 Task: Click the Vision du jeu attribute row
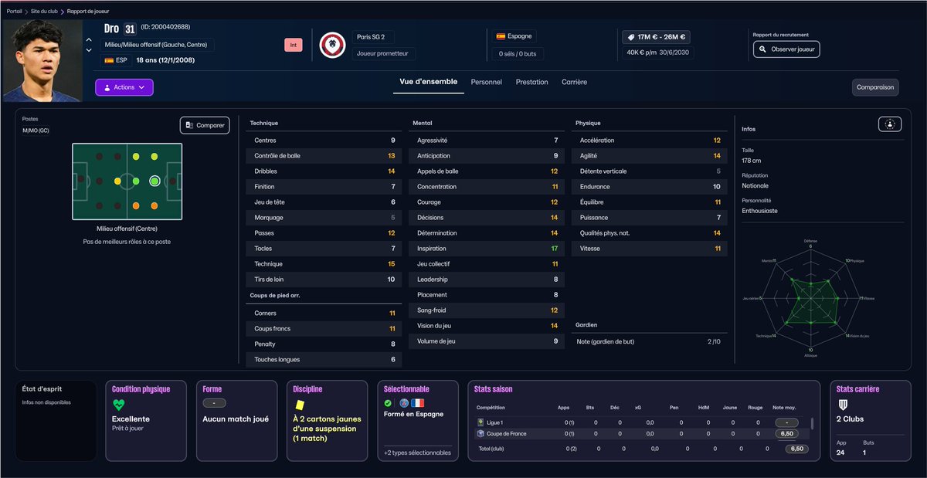click(x=487, y=326)
